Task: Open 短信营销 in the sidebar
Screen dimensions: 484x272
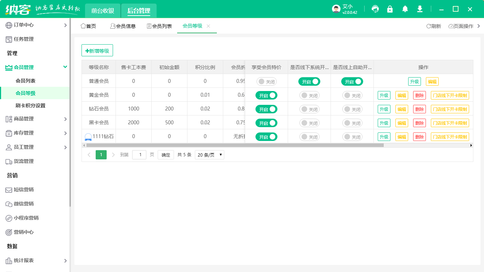Action: tap(23, 190)
